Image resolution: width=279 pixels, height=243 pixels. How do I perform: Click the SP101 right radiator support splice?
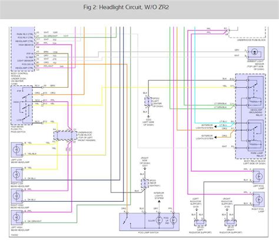click(x=230, y=223)
